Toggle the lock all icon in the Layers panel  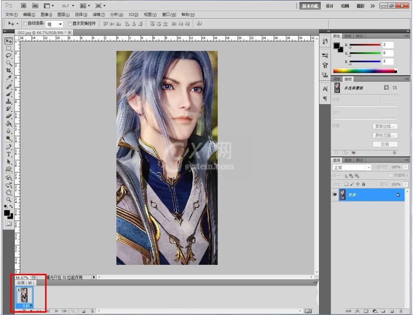point(363,184)
